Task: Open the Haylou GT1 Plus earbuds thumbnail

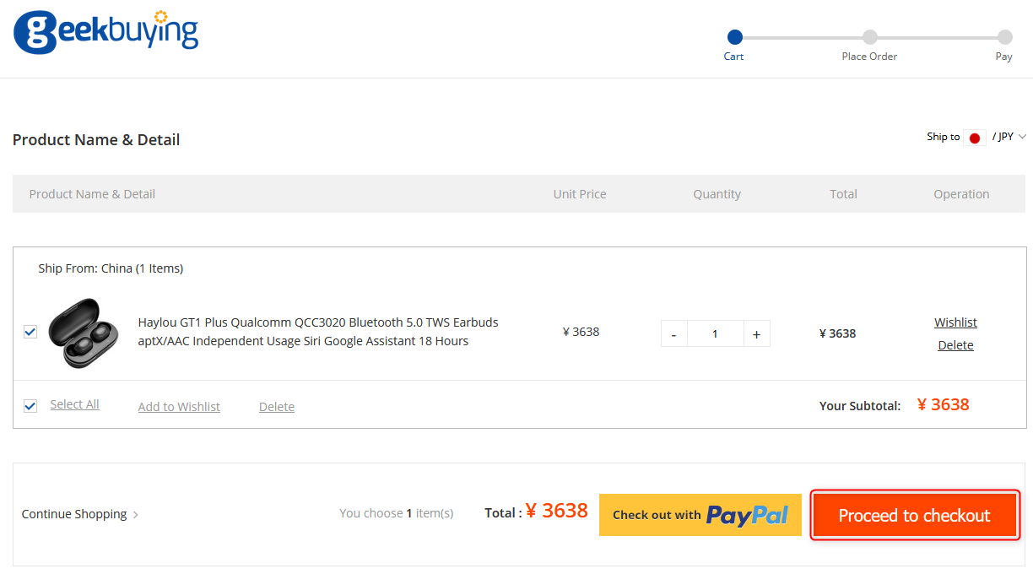Action: pyautogui.click(x=84, y=332)
